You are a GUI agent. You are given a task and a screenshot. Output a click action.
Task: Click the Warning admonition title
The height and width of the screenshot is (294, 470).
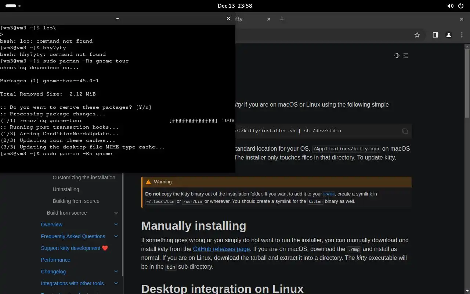point(163,182)
